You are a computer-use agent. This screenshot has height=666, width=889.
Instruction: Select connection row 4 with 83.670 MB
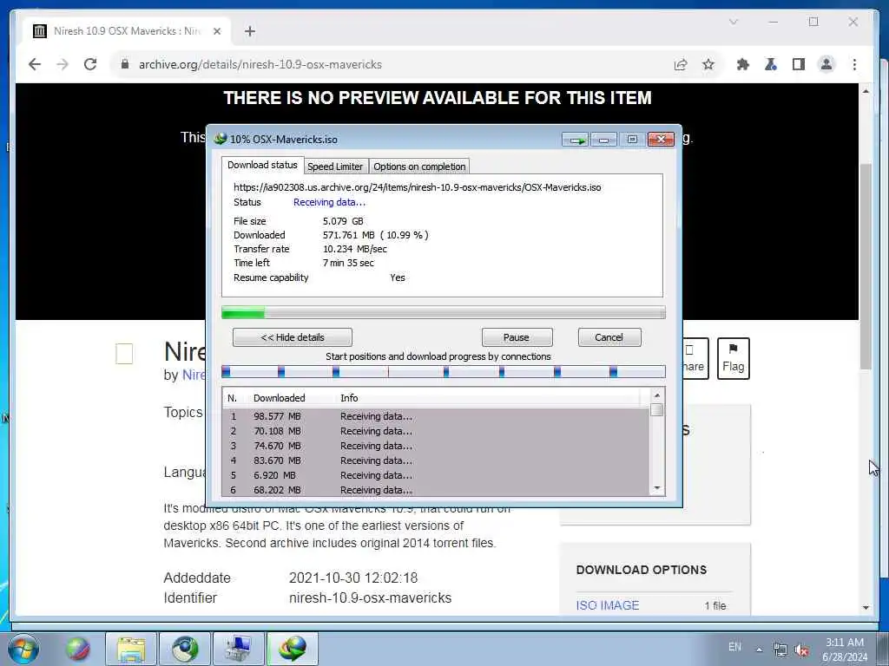tap(436, 460)
